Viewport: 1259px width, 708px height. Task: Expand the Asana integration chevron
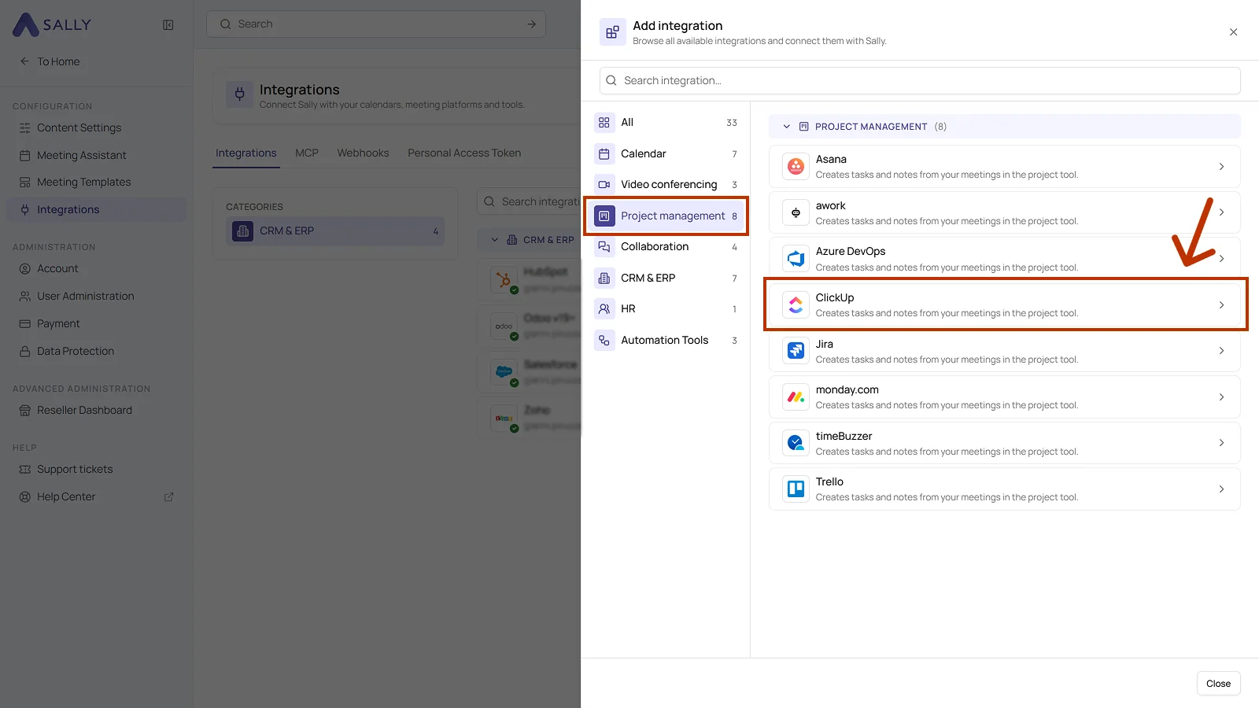(1221, 166)
